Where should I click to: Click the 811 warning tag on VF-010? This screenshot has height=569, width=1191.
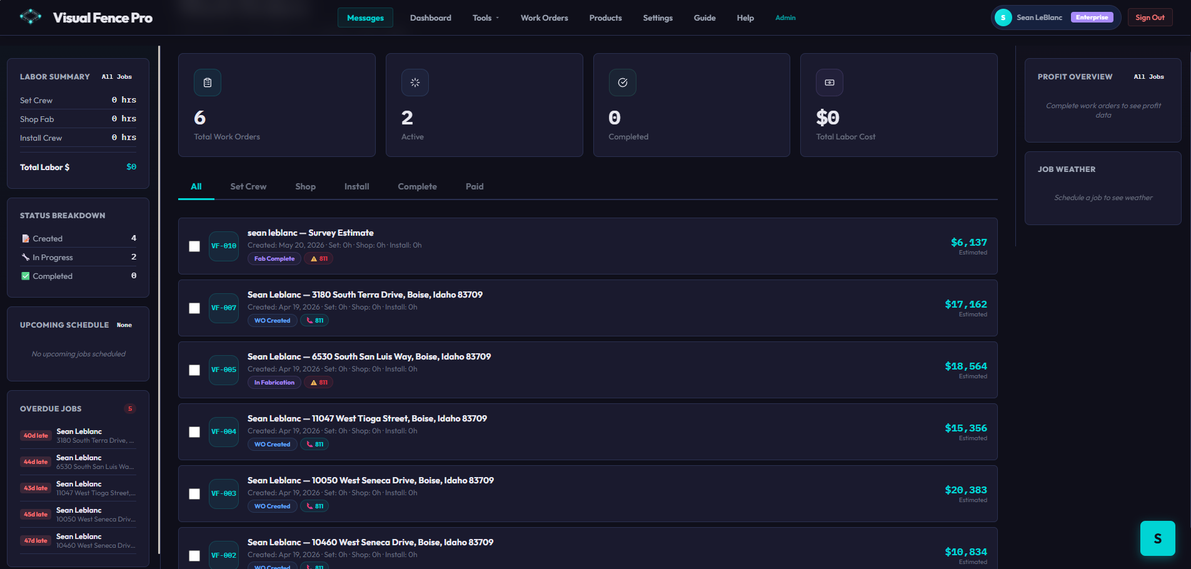pos(319,259)
